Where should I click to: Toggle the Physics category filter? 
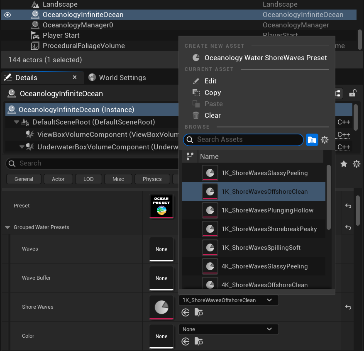pos(152,179)
